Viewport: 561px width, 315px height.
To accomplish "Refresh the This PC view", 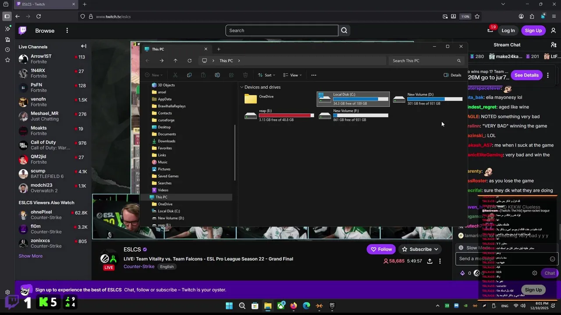I will coord(189,61).
